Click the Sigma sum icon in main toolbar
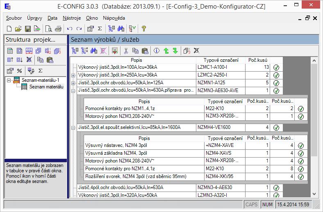The width and height of the screenshot is (323, 212). click(x=100, y=29)
